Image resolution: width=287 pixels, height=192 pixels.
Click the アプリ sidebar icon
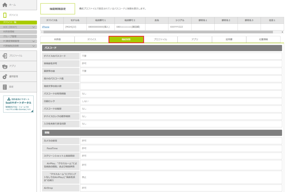(5, 66)
